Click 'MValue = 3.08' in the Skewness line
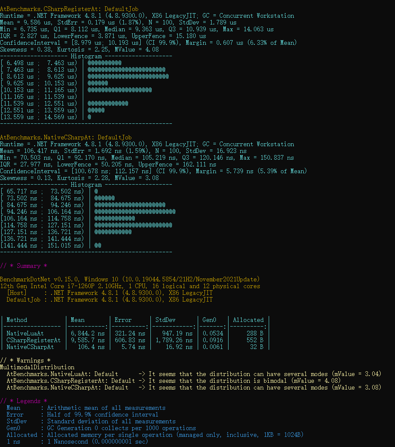This screenshot has height=447, width=395. [x=137, y=178]
